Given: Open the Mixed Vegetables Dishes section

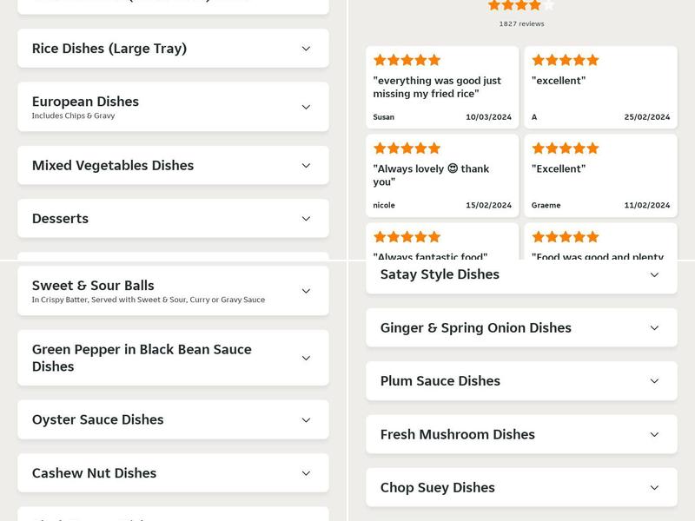Looking at the screenshot, I should (173, 165).
